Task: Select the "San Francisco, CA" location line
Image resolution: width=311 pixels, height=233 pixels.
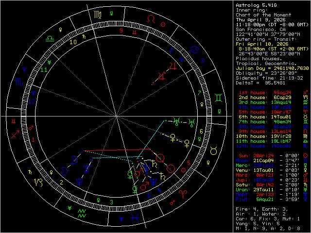Action: tap(258, 29)
